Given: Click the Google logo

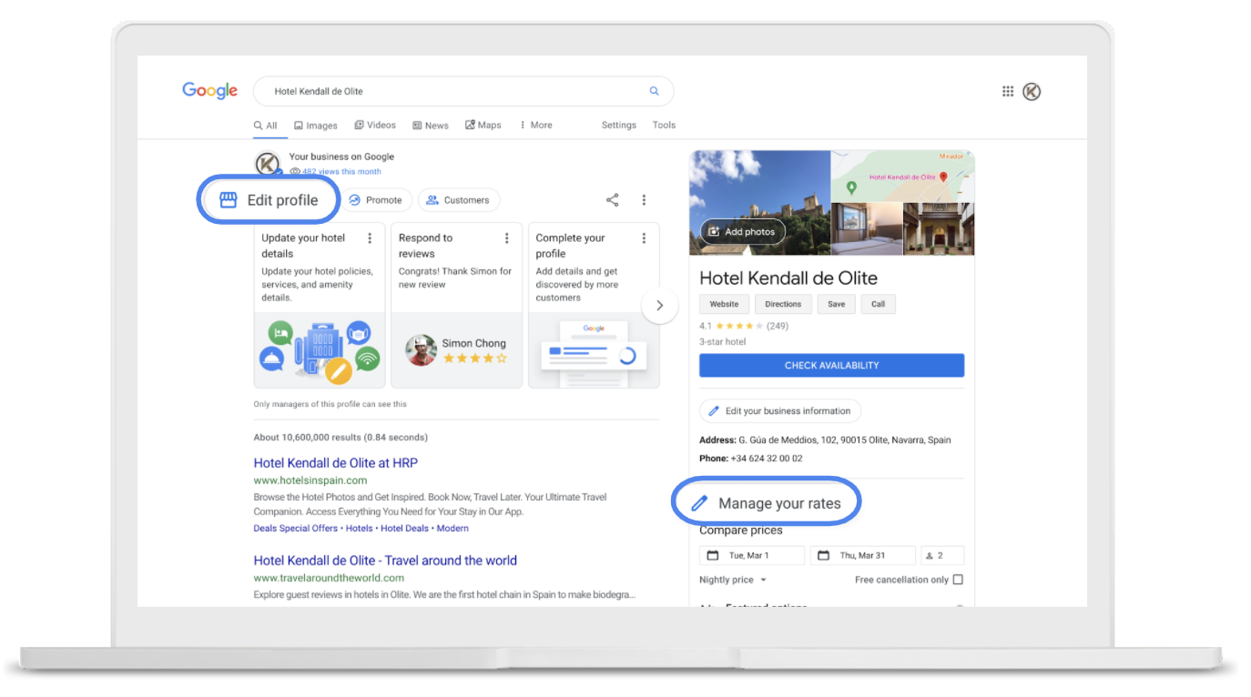Looking at the screenshot, I should point(209,91).
